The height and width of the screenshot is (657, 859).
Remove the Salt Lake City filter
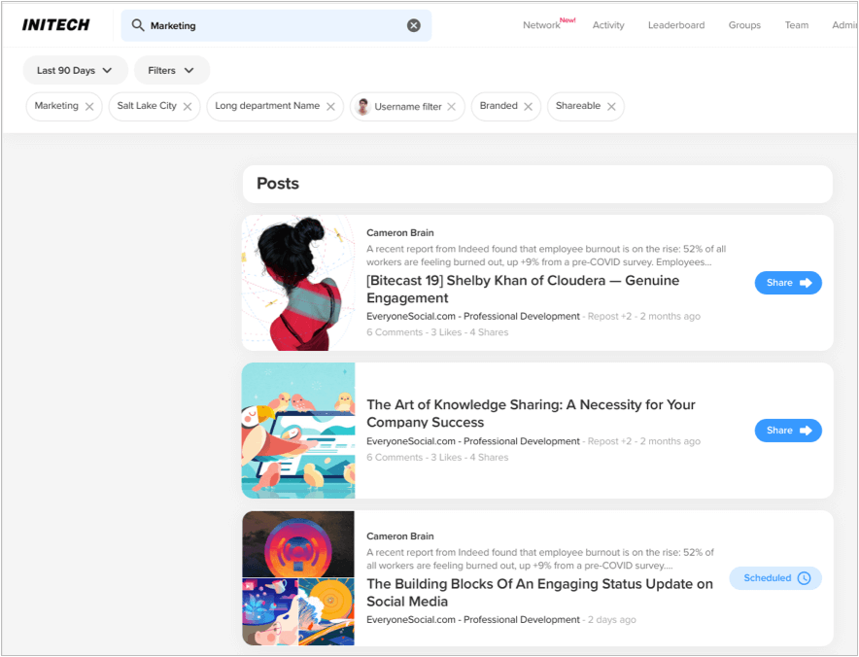click(x=188, y=107)
